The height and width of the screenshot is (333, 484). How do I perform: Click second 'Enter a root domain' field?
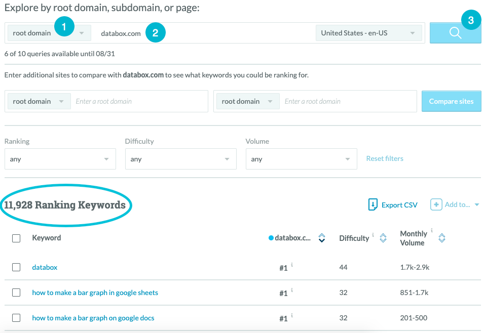pyautogui.click(x=349, y=101)
